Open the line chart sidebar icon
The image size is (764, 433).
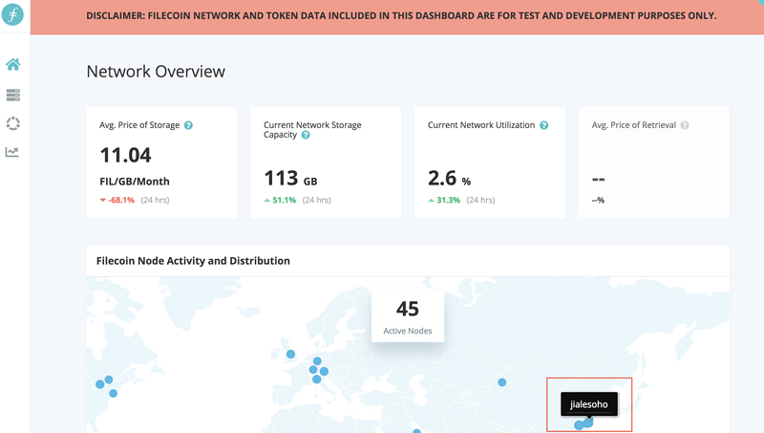click(x=12, y=152)
